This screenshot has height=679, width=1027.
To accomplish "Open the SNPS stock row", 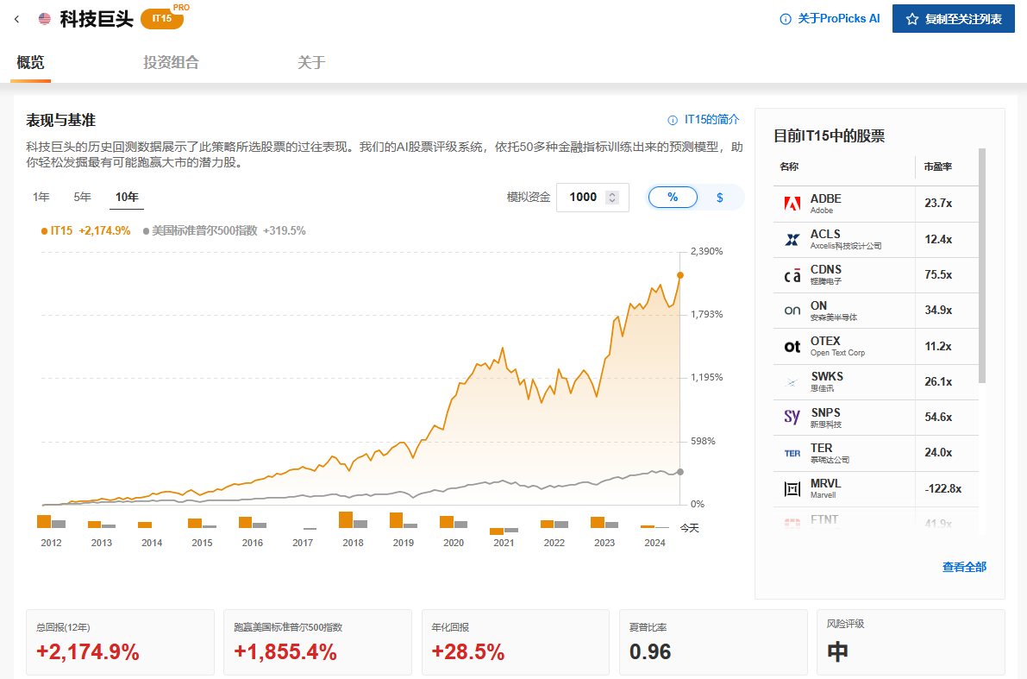I will (x=876, y=417).
